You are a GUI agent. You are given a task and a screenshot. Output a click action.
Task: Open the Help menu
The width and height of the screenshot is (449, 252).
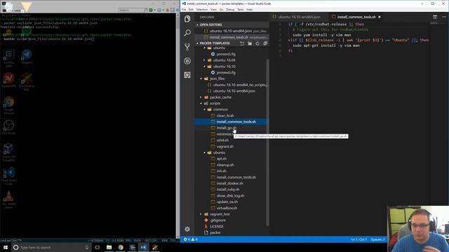coord(250,9)
